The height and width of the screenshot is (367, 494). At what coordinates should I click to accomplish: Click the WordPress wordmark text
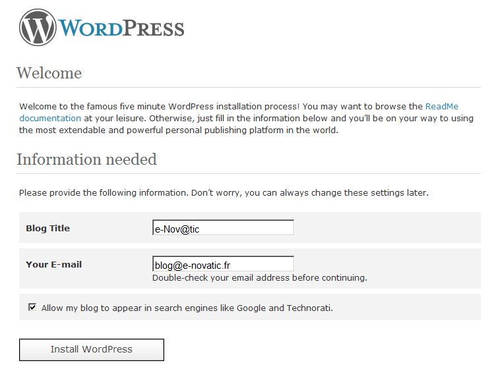(121, 28)
